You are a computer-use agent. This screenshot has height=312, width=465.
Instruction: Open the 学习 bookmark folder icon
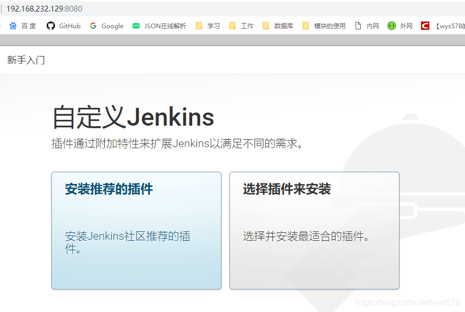coord(199,26)
